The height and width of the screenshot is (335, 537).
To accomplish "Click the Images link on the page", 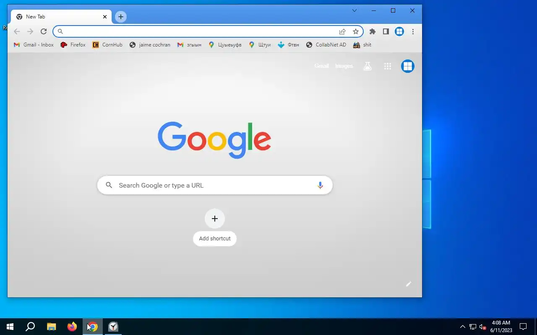I will (x=344, y=66).
